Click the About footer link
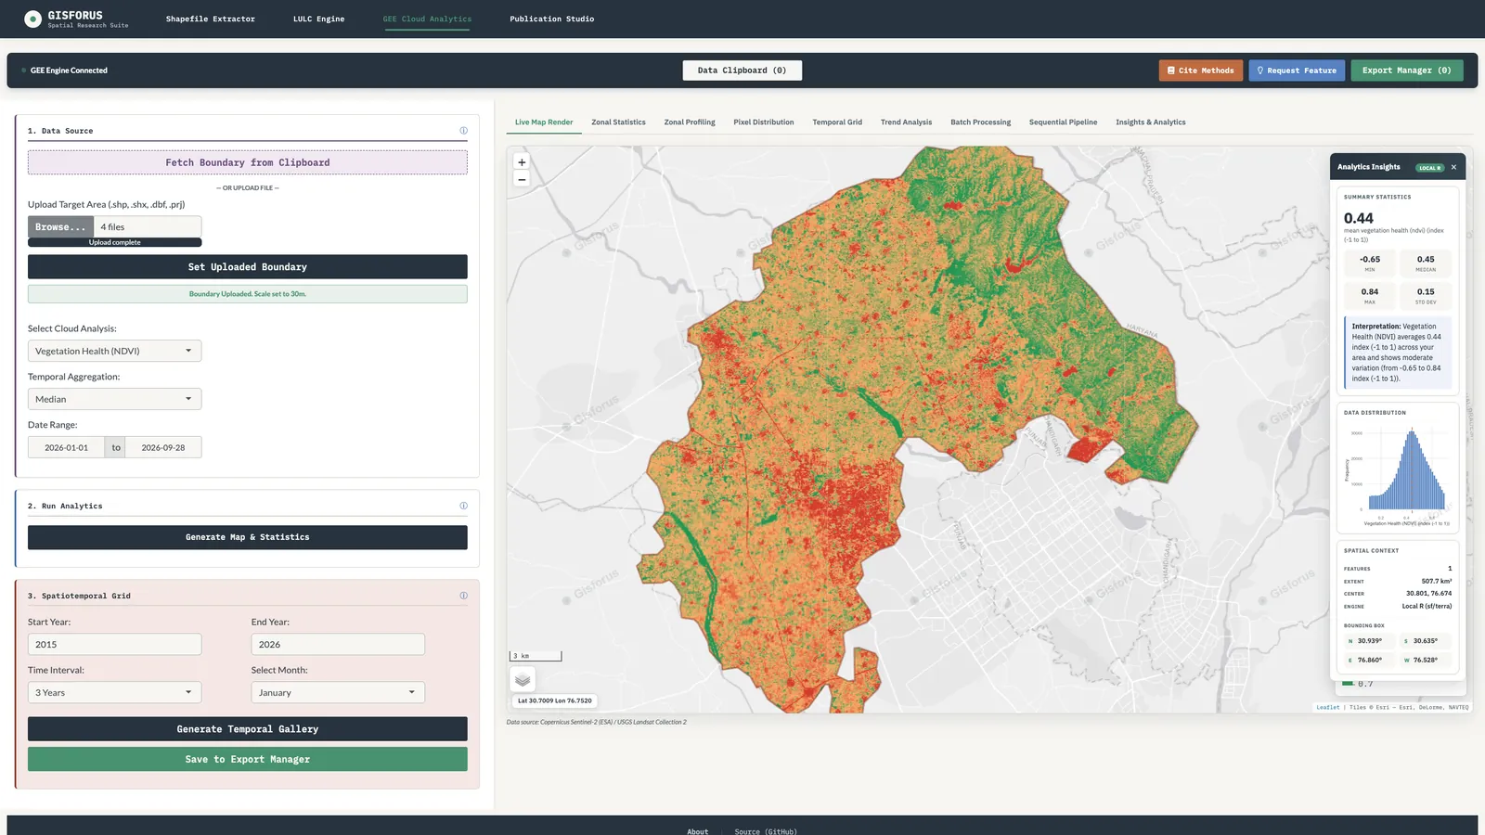1485x835 pixels. tap(698, 831)
